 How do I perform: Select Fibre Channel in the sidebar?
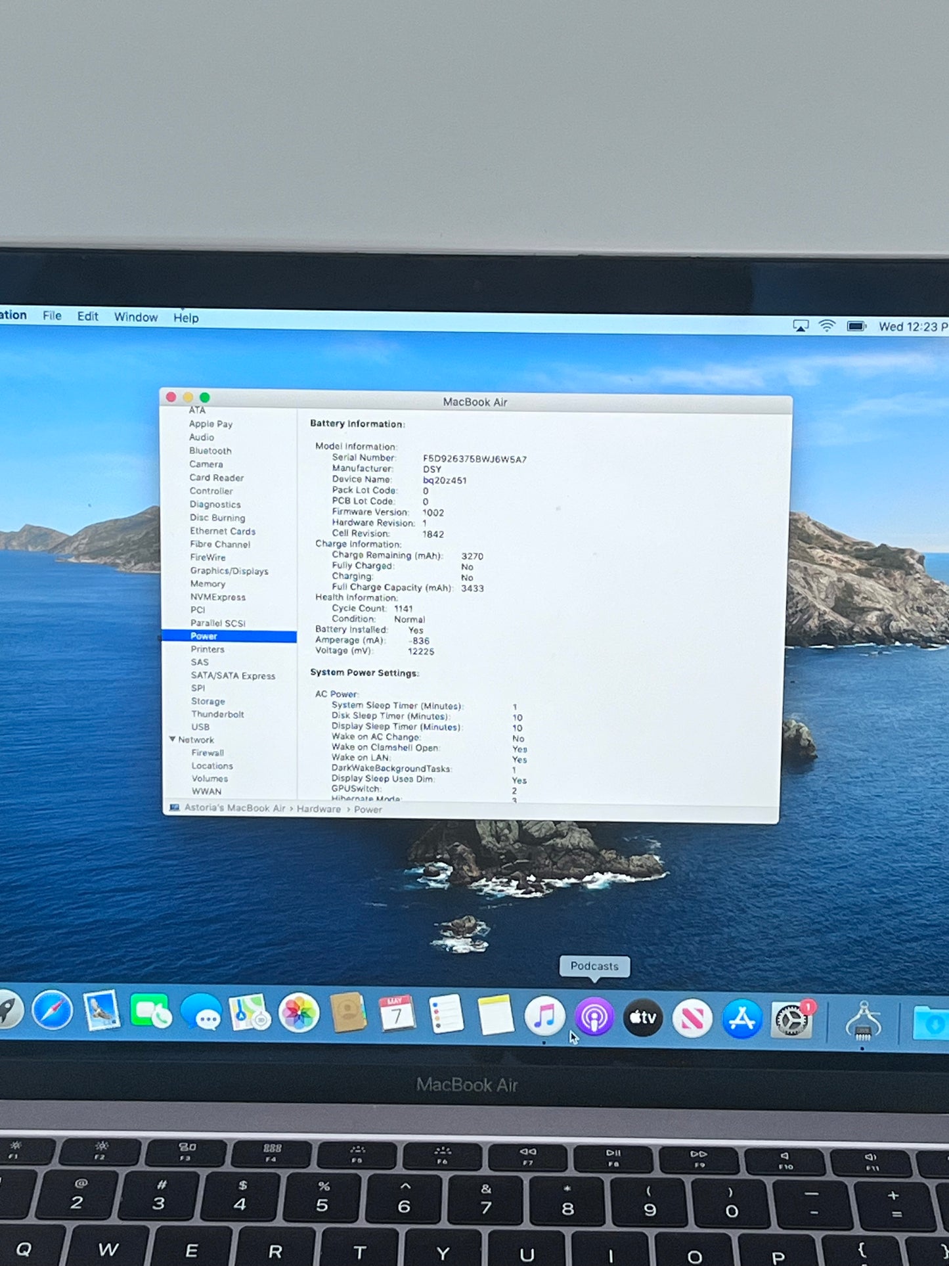[220, 544]
